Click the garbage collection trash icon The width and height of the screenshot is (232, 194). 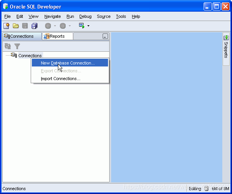pyautogui.click(x=206, y=189)
